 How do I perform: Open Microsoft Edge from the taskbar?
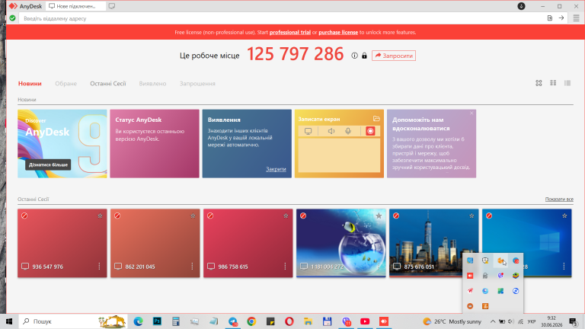pyautogui.click(x=138, y=321)
